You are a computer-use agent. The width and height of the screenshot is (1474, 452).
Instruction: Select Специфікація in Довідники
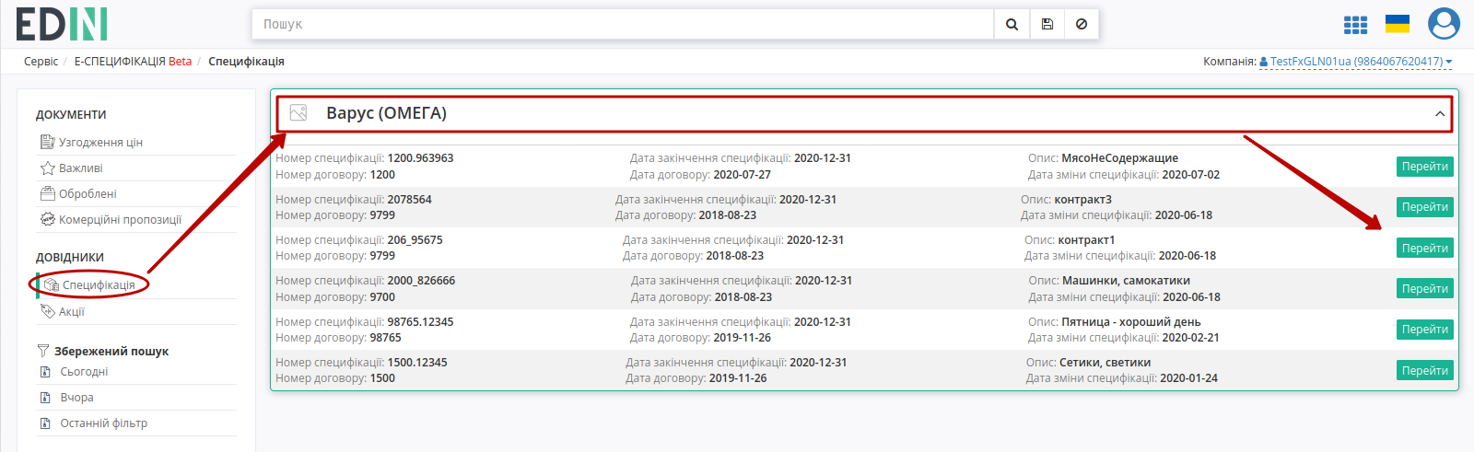[99, 285]
